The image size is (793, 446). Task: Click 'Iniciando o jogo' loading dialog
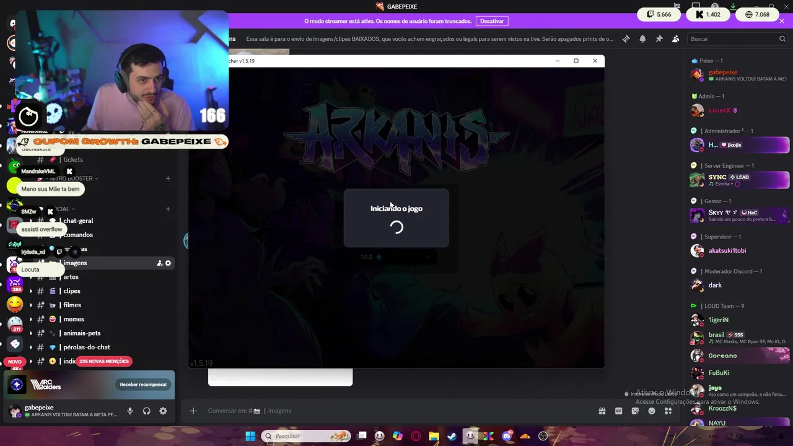pyautogui.click(x=396, y=218)
